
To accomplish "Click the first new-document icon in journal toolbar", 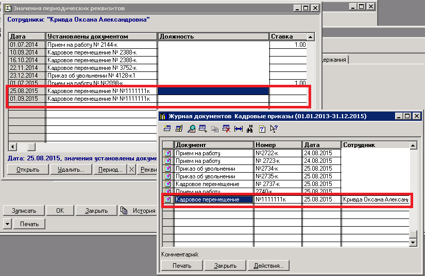I will 167,129.
